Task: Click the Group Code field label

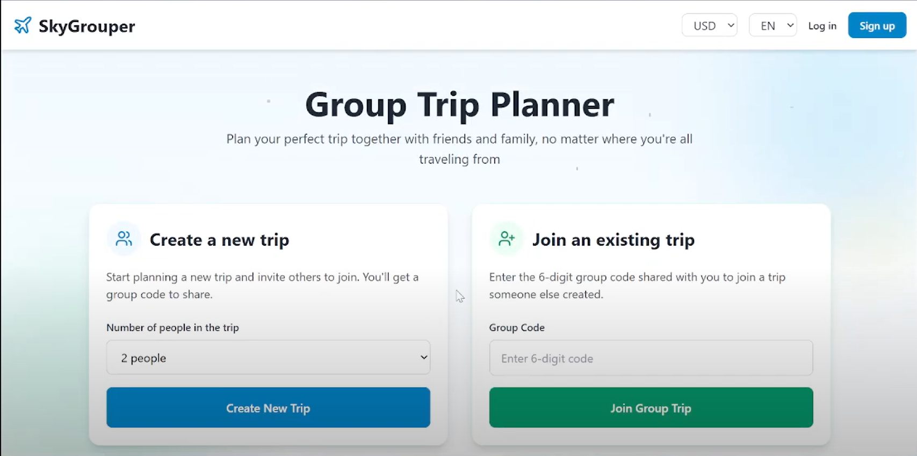Action: [x=516, y=327]
